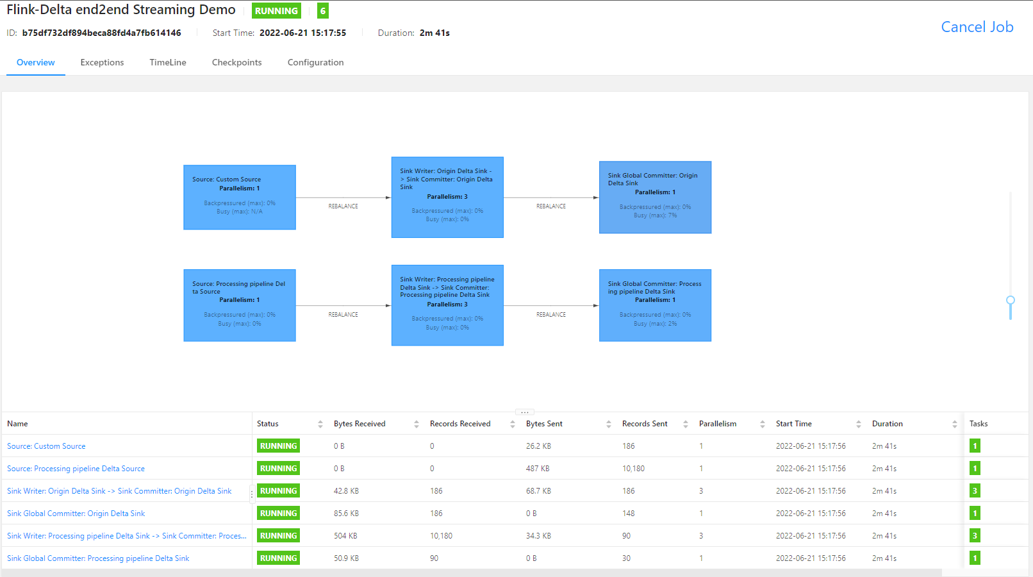Click the 10,180 records sent cell
This screenshot has width=1033, height=577.
coord(633,469)
